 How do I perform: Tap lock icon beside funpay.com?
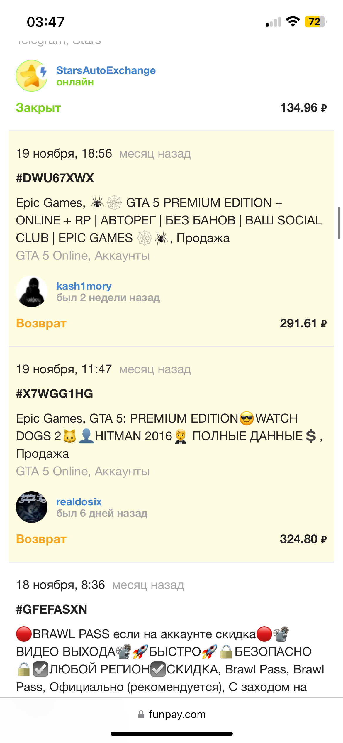pos(141,715)
